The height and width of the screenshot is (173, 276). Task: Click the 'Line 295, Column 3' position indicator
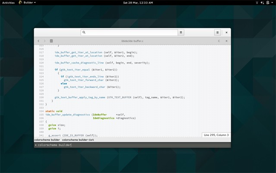coord(216,135)
